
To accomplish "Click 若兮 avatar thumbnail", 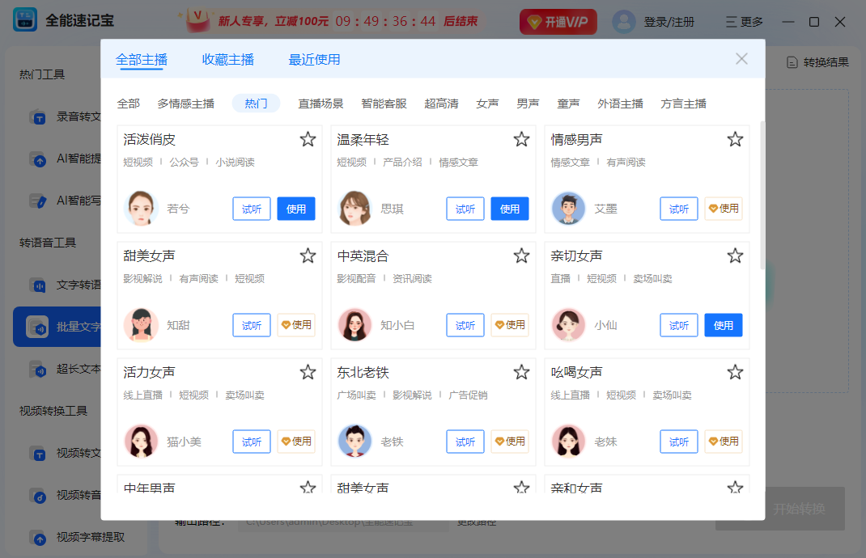I will coord(140,209).
